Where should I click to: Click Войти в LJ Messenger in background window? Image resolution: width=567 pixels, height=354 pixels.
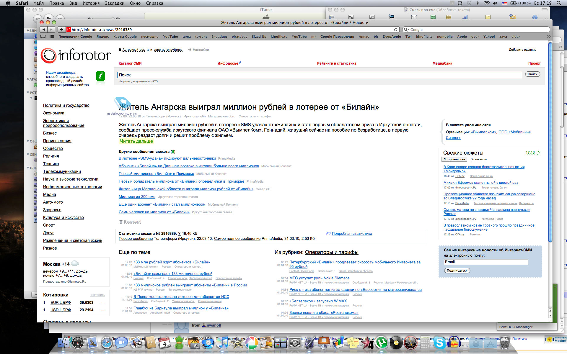click(516, 327)
